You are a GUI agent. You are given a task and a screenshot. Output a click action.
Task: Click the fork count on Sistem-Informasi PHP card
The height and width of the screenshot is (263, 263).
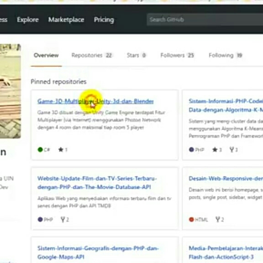[x=234, y=150]
